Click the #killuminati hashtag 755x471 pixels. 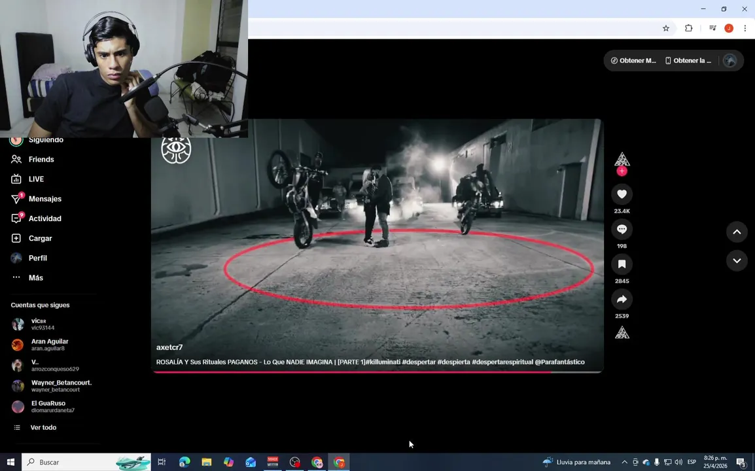(382, 362)
